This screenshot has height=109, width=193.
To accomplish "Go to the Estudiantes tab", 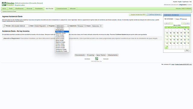I will (x=39, y=9).
